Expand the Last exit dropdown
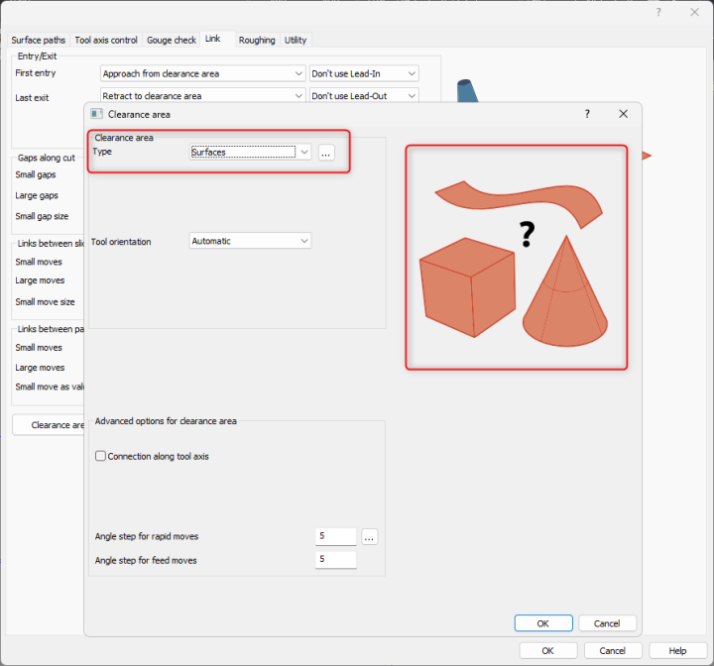 click(202, 96)
